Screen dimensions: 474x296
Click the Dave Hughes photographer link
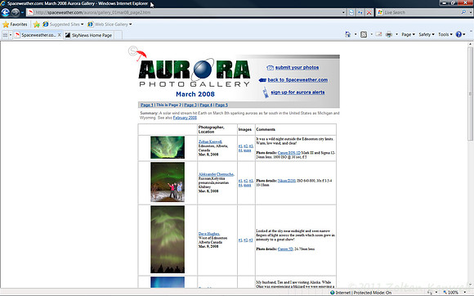click(209, 234)
